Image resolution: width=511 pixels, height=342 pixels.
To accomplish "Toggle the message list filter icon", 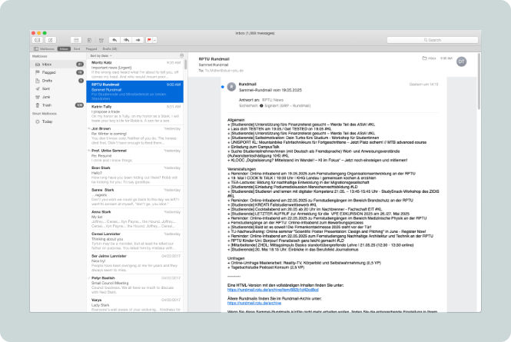I will pyautogui.click(x=181, y=55).
